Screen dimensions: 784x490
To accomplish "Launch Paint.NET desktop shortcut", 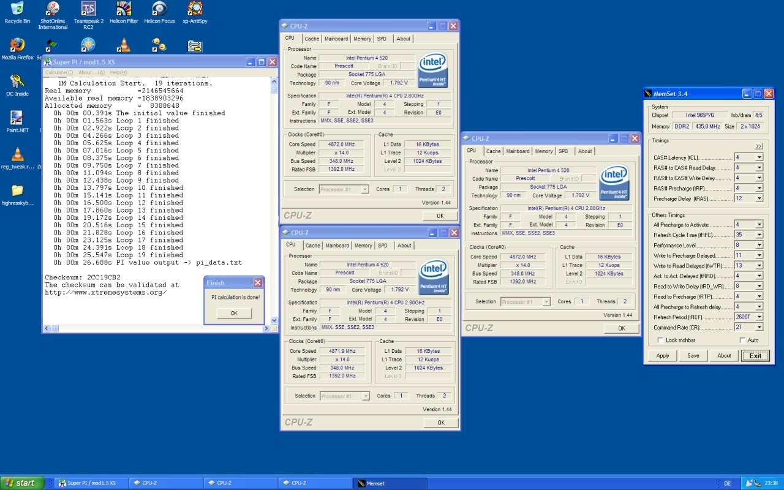I will (17, 118).
